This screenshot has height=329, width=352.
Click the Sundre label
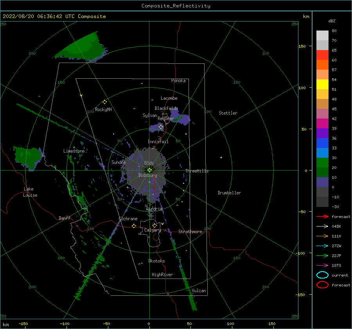(x=119, y=162)
